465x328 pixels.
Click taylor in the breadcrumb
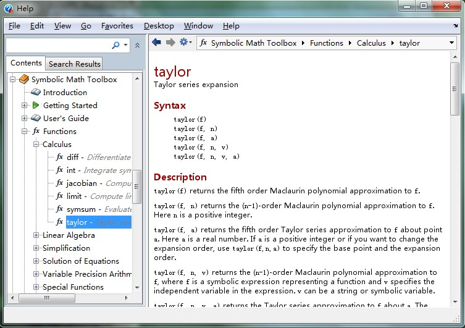click(409, 43)
